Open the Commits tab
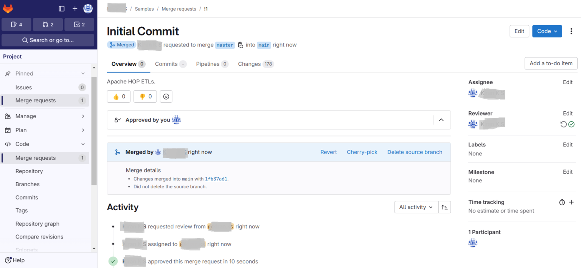Screen dimensions: 581x268 click(166, 64)
